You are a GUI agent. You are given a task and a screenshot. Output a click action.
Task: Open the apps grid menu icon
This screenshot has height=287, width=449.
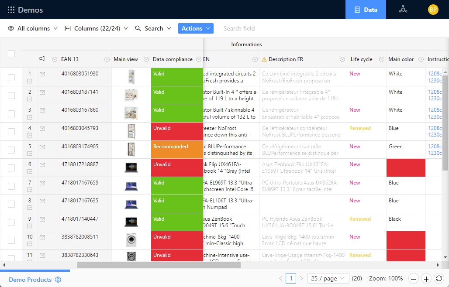(11, 10)
